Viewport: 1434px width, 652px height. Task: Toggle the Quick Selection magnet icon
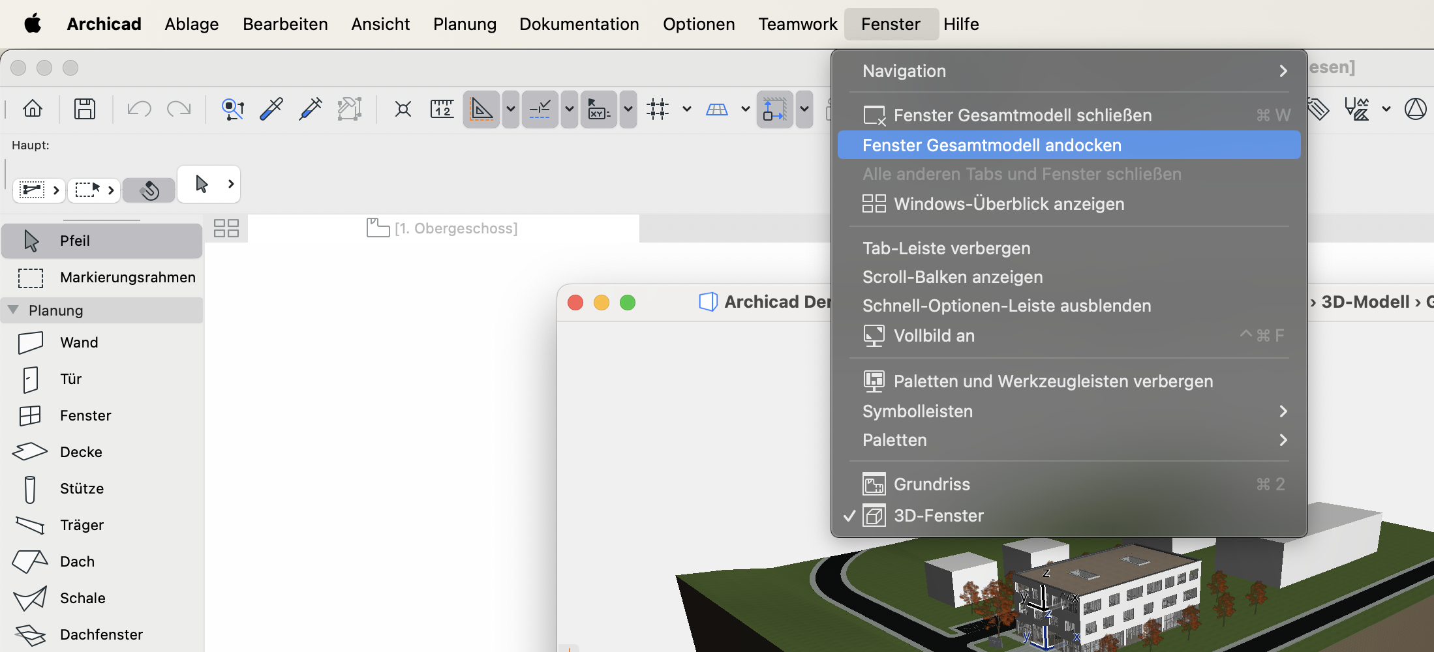149,190
